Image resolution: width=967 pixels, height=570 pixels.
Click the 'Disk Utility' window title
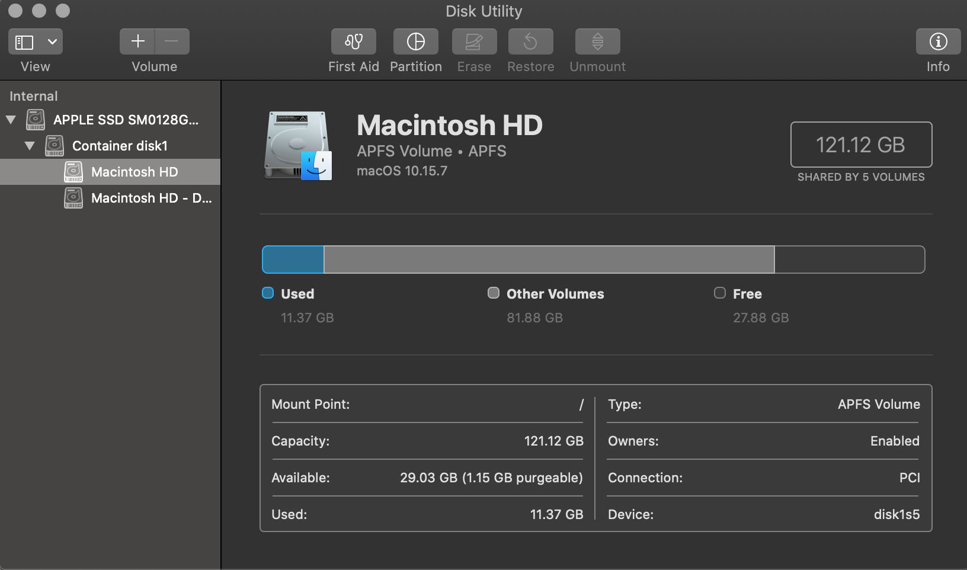[x=483, y=11]
